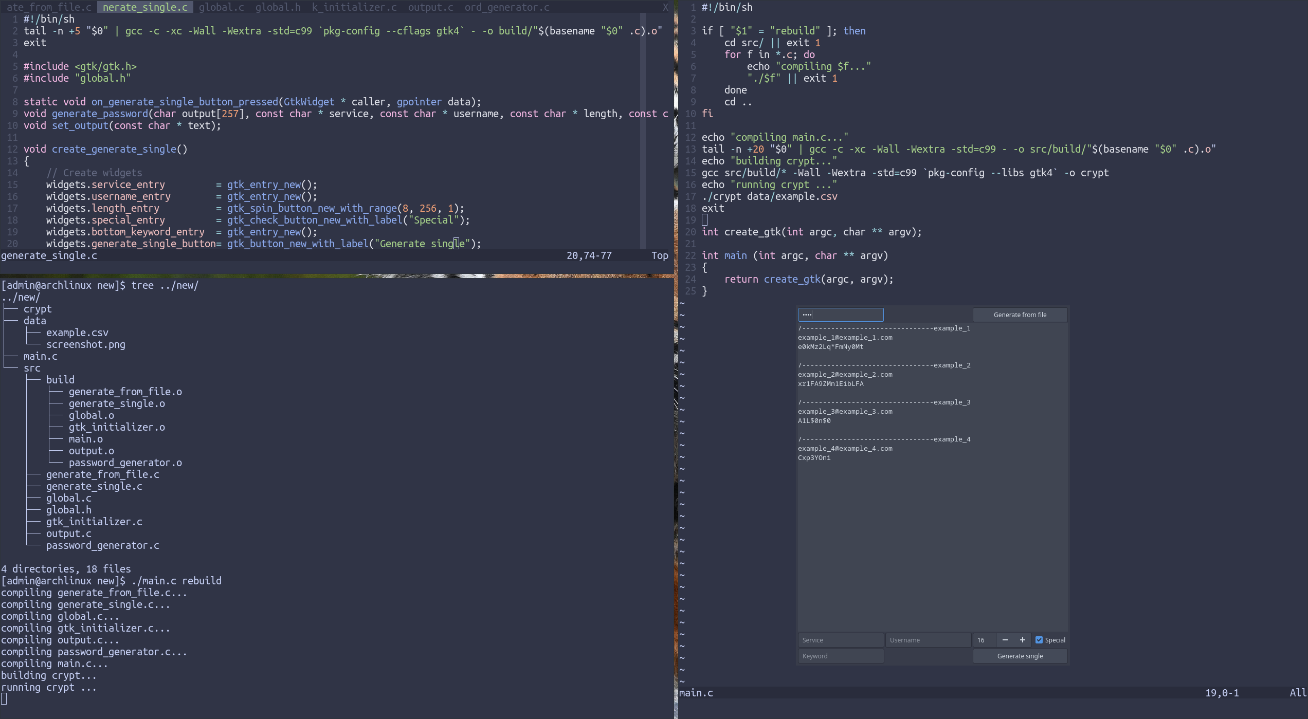
Task: Click the minus button of length spinner
Action: 1005,640
